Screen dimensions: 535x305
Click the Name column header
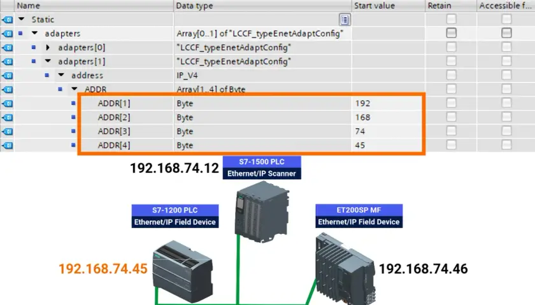[94, 6]
